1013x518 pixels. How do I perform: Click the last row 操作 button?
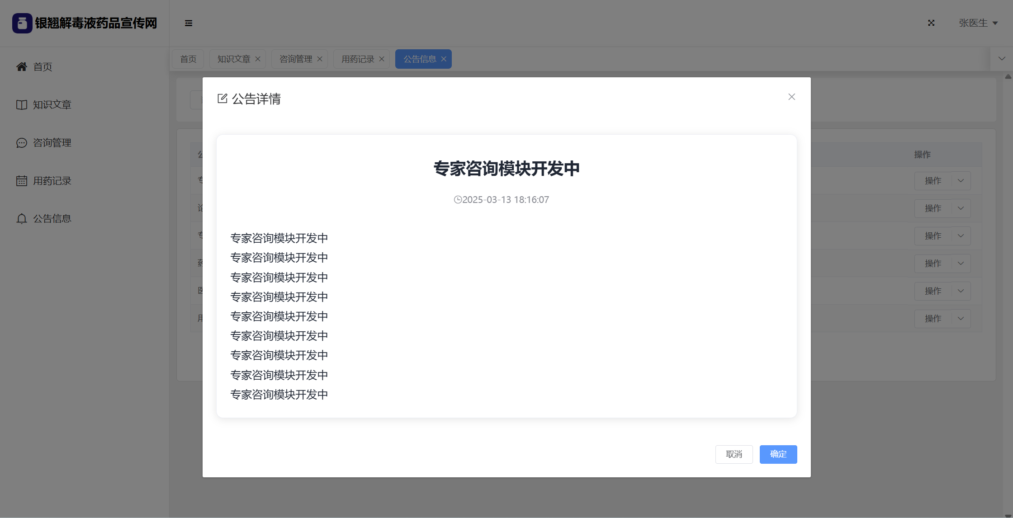933,319
